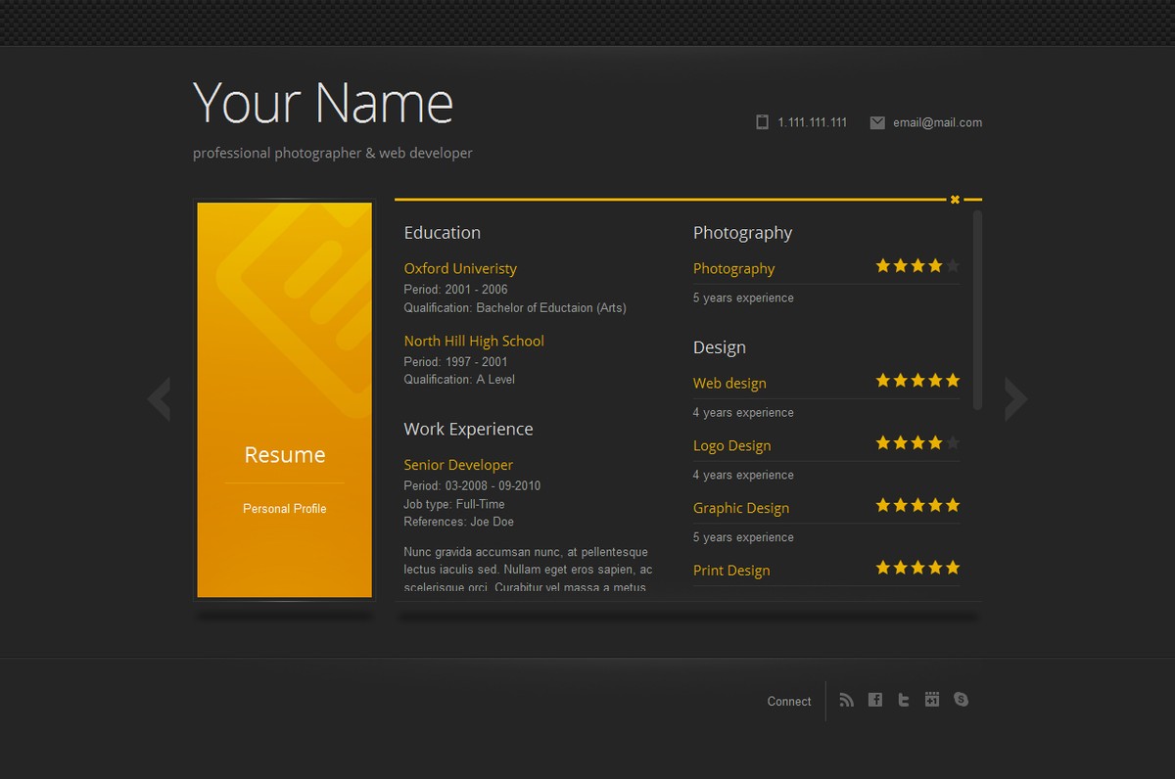
Task: Go to previous section with left arrow
Action: 159,399
